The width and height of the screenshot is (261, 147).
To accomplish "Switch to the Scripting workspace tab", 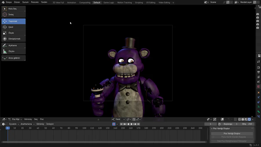I will 139,3.
